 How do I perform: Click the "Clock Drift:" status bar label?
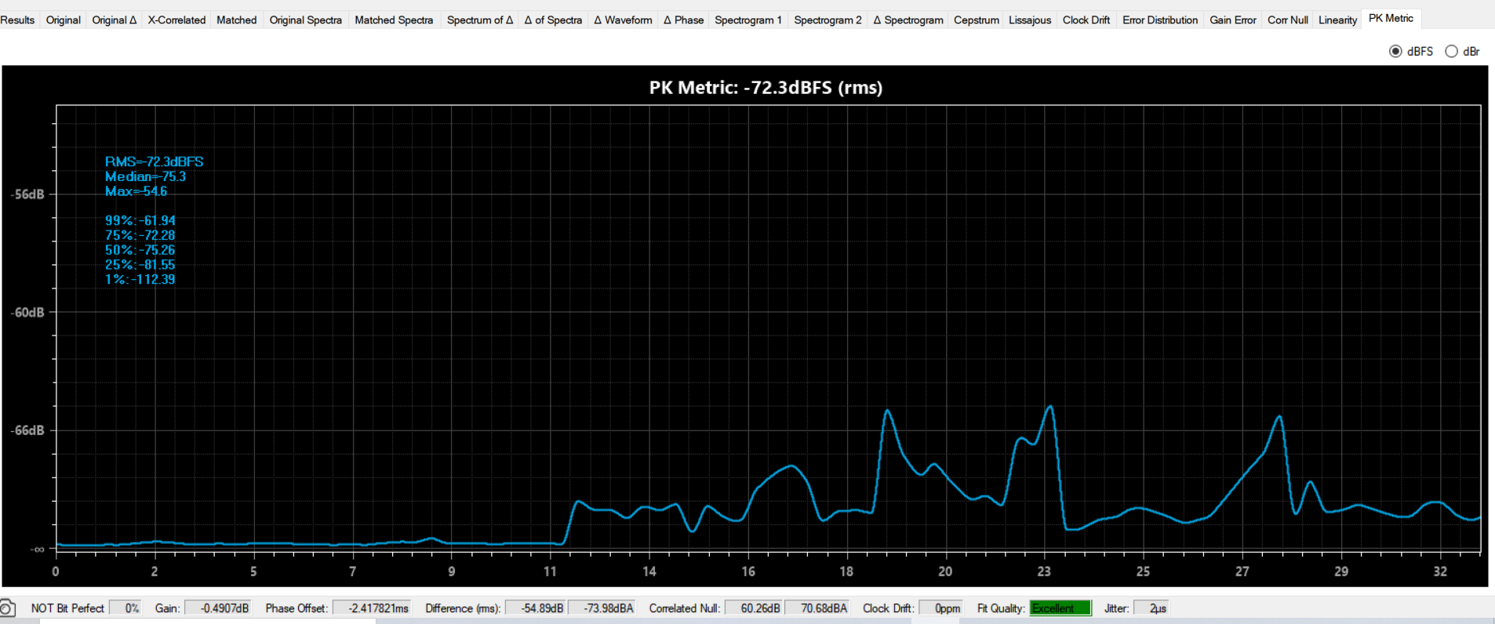click(x=889, y=608)
